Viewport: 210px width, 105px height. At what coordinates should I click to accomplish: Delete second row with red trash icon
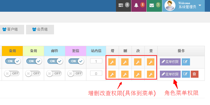pyautogui.click(x=195, y=74)
